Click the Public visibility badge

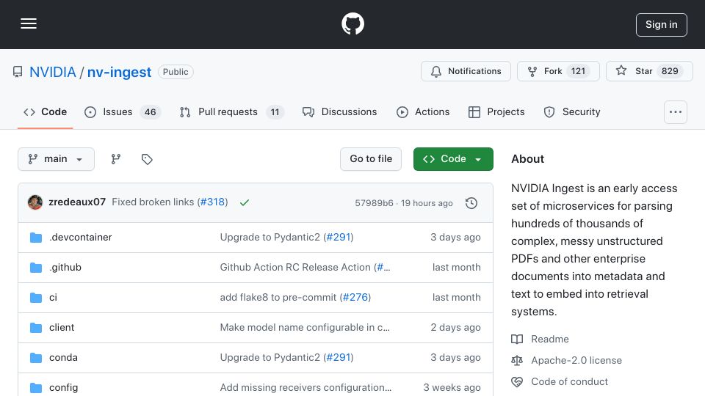click(x=176, y=72)
